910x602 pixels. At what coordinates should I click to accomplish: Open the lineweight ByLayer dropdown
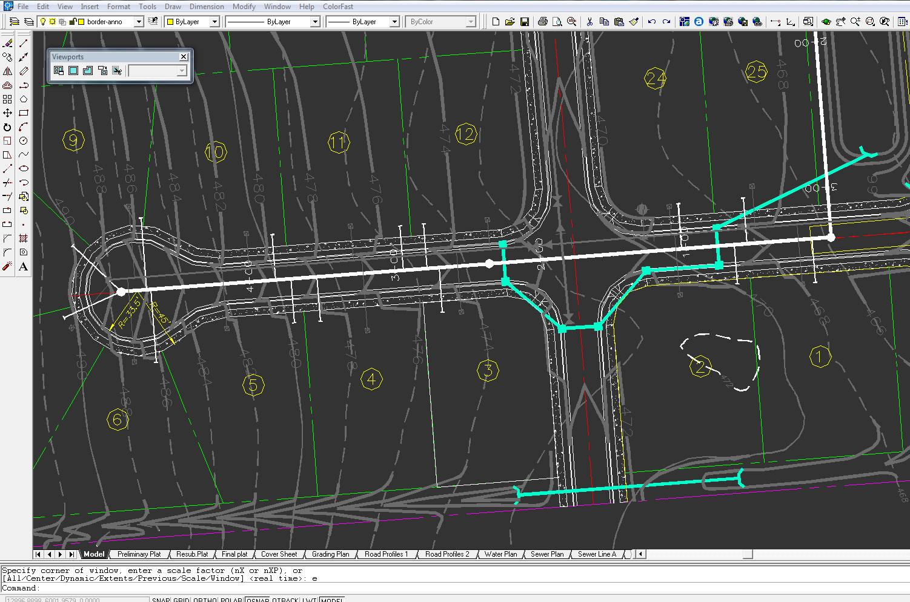[x=394, y=22]
